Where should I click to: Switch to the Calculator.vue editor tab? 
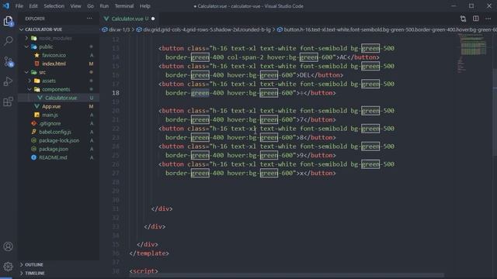pyautogui.click(x=130, y=19)
